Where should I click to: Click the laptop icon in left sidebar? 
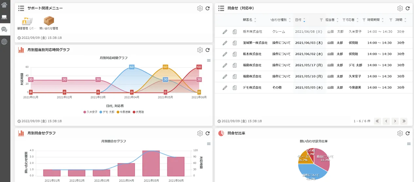[x=4, y=17]
